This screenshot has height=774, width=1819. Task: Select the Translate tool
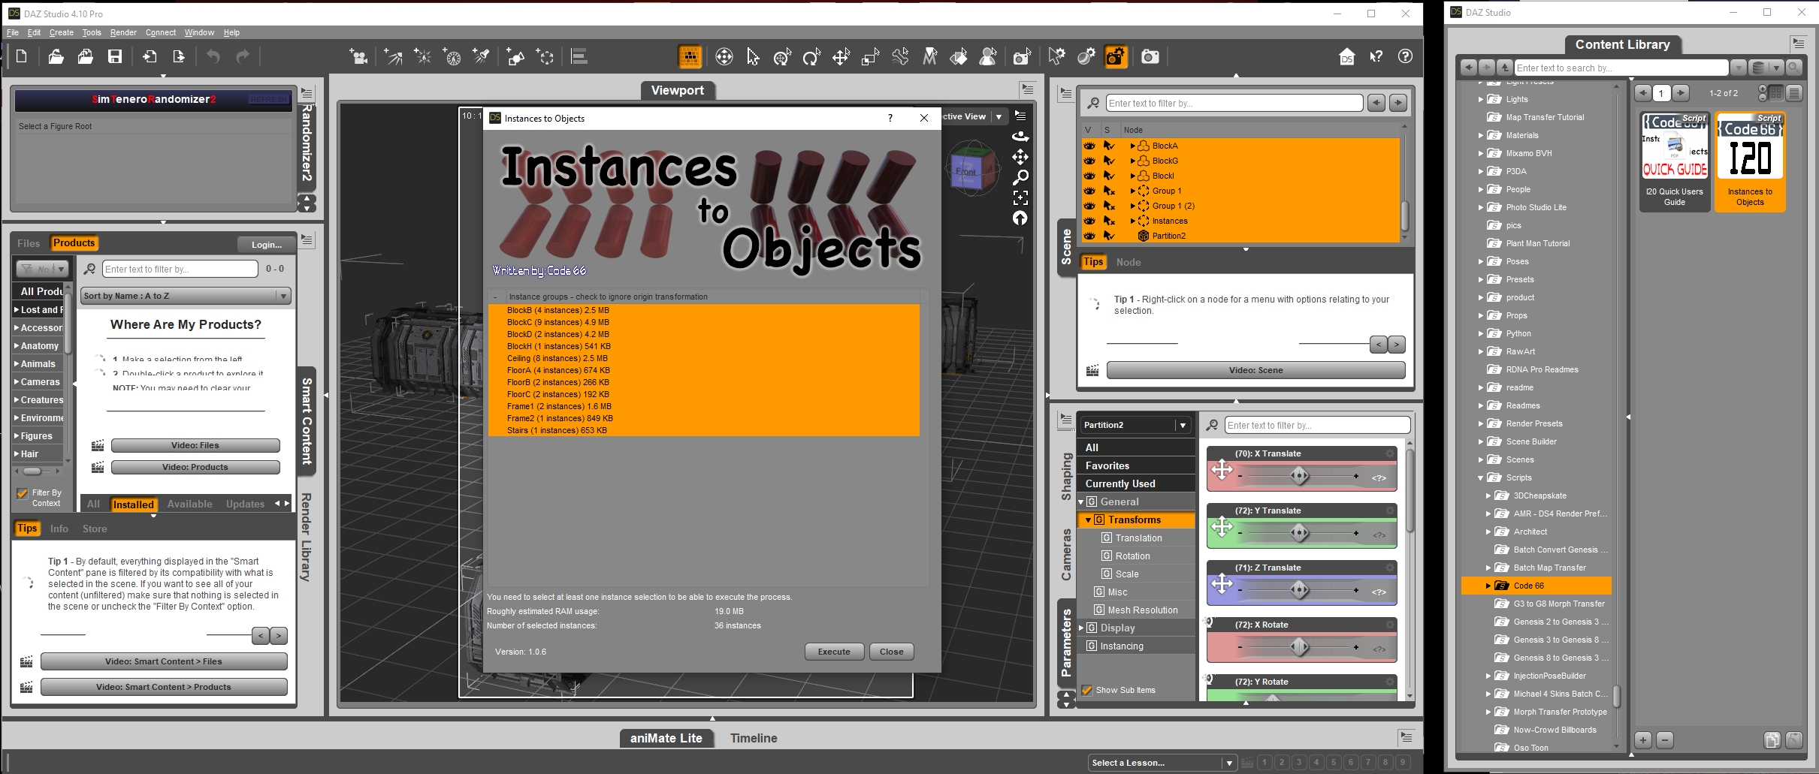(841, 56)
